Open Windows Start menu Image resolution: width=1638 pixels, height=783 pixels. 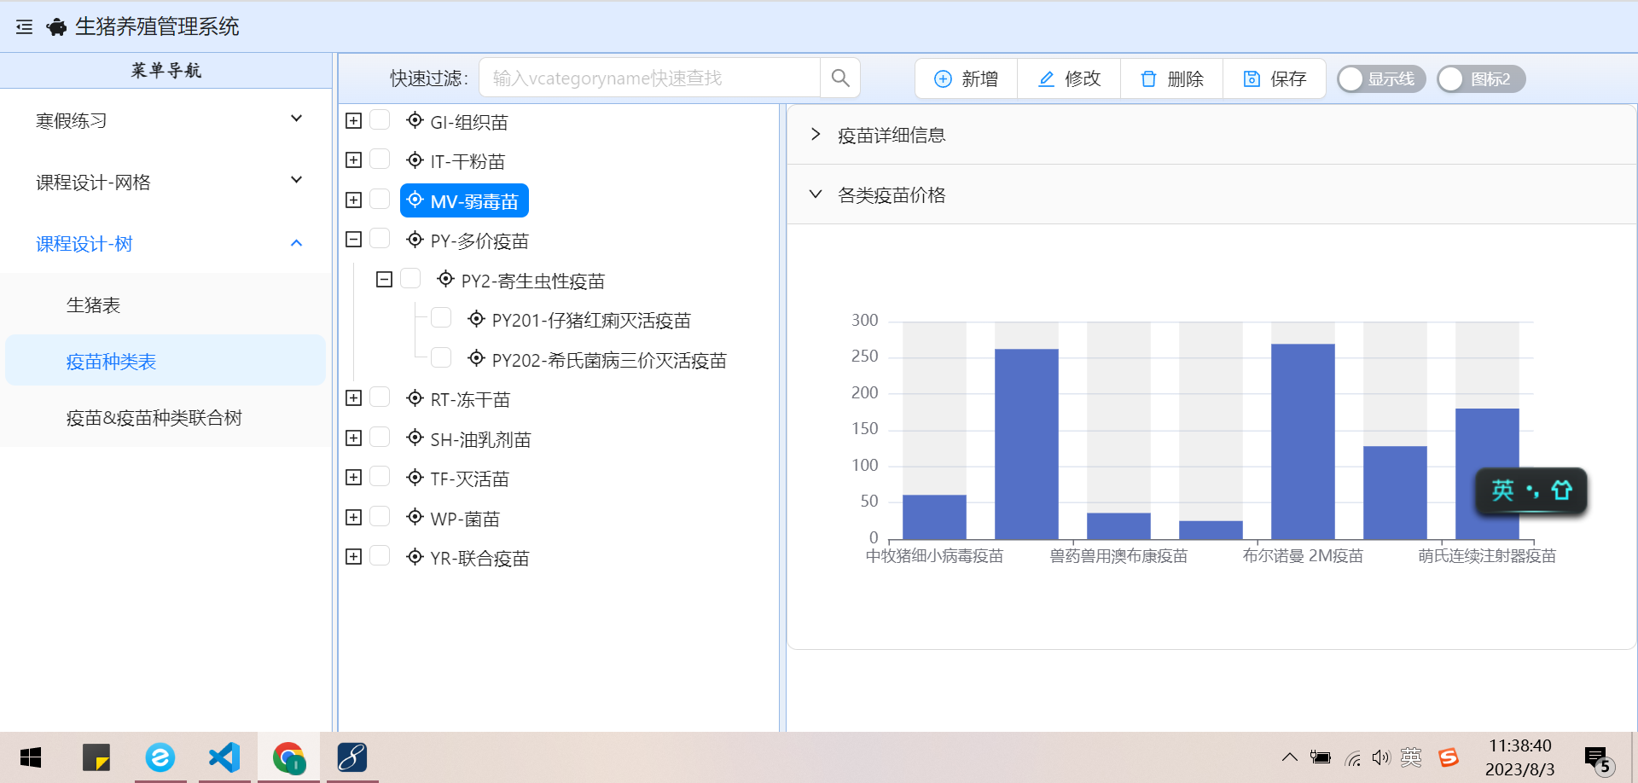click(x=31, y=757)
